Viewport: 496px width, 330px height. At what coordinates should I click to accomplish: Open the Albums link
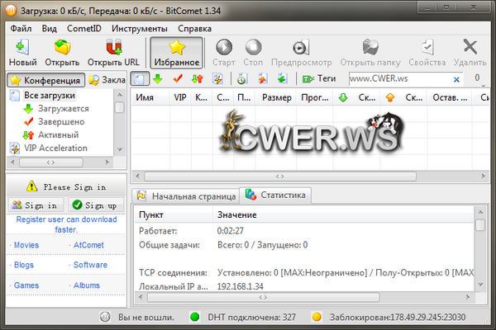click(87, 285)
